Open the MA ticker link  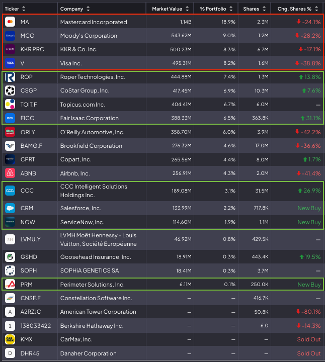pyautogui.click(x=25, y=22)
